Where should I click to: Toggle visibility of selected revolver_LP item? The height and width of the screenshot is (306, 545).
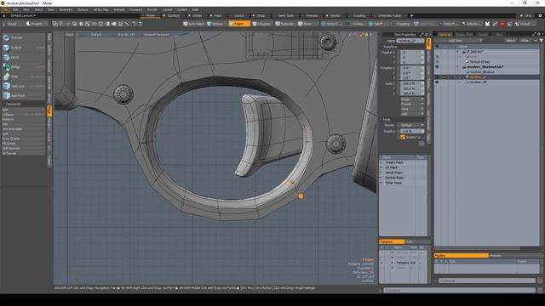coord(437,77)
